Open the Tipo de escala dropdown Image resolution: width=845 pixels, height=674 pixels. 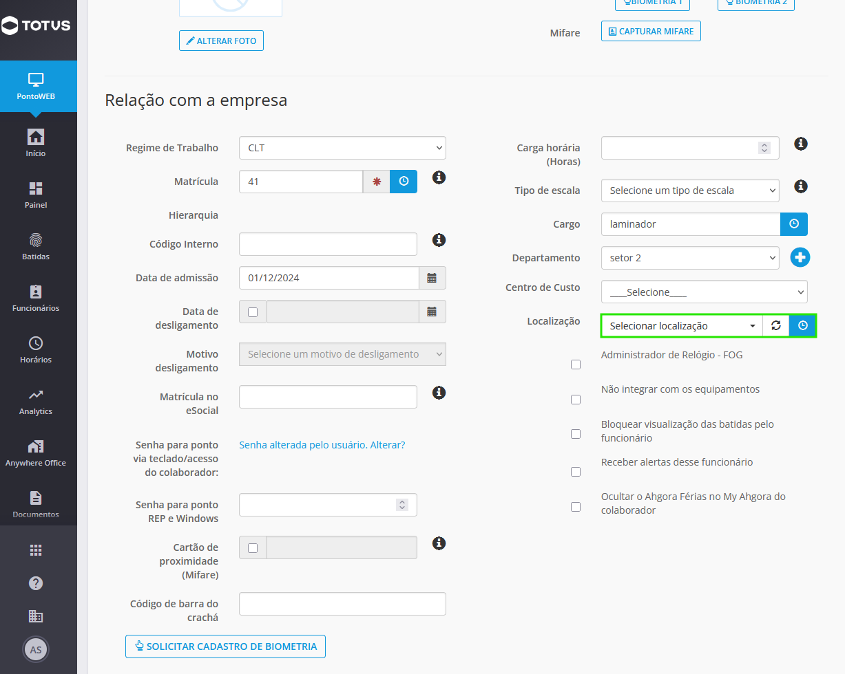(x=690, y=191)
